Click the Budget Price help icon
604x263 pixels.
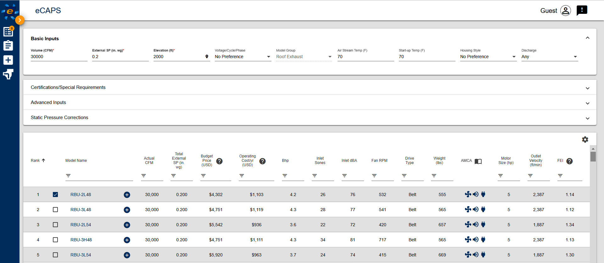219,161
